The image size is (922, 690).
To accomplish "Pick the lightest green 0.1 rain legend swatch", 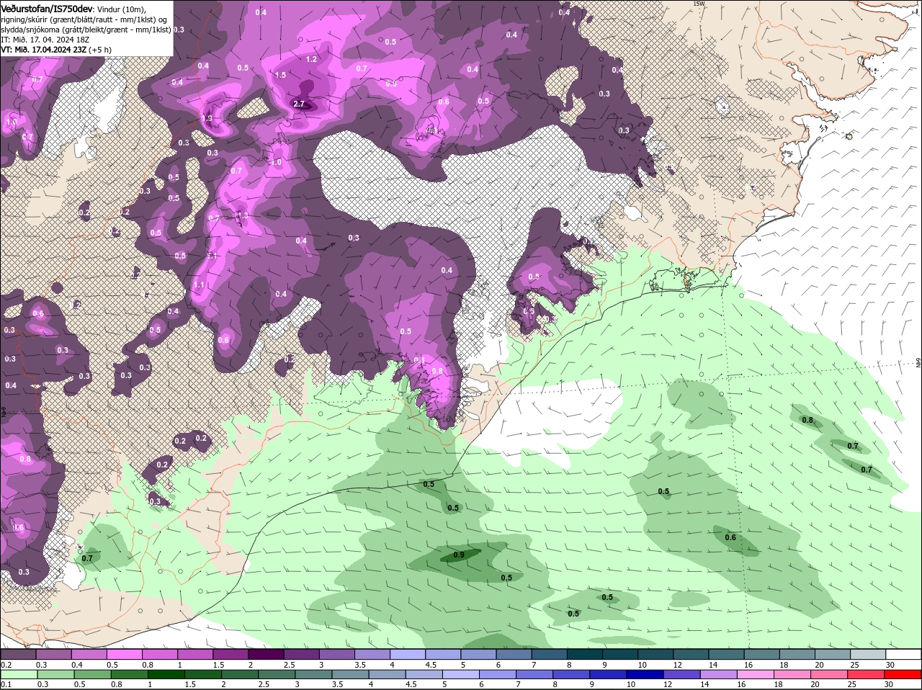I will tap(18, 675).
